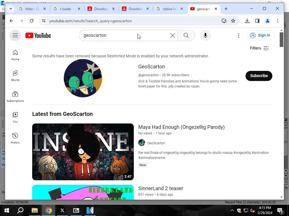Screen dimensions: 289x216
Task: Open File Explorer from the taskbar
Action: pyautogui.click(x=34, y=210)
